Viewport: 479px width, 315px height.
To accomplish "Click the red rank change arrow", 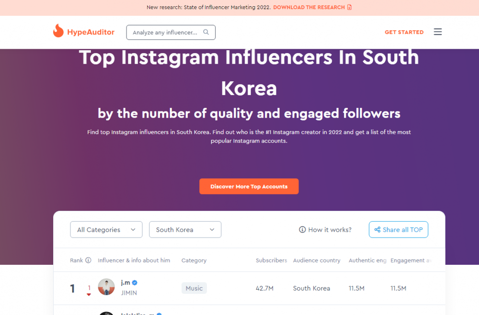I will [89, 294].
